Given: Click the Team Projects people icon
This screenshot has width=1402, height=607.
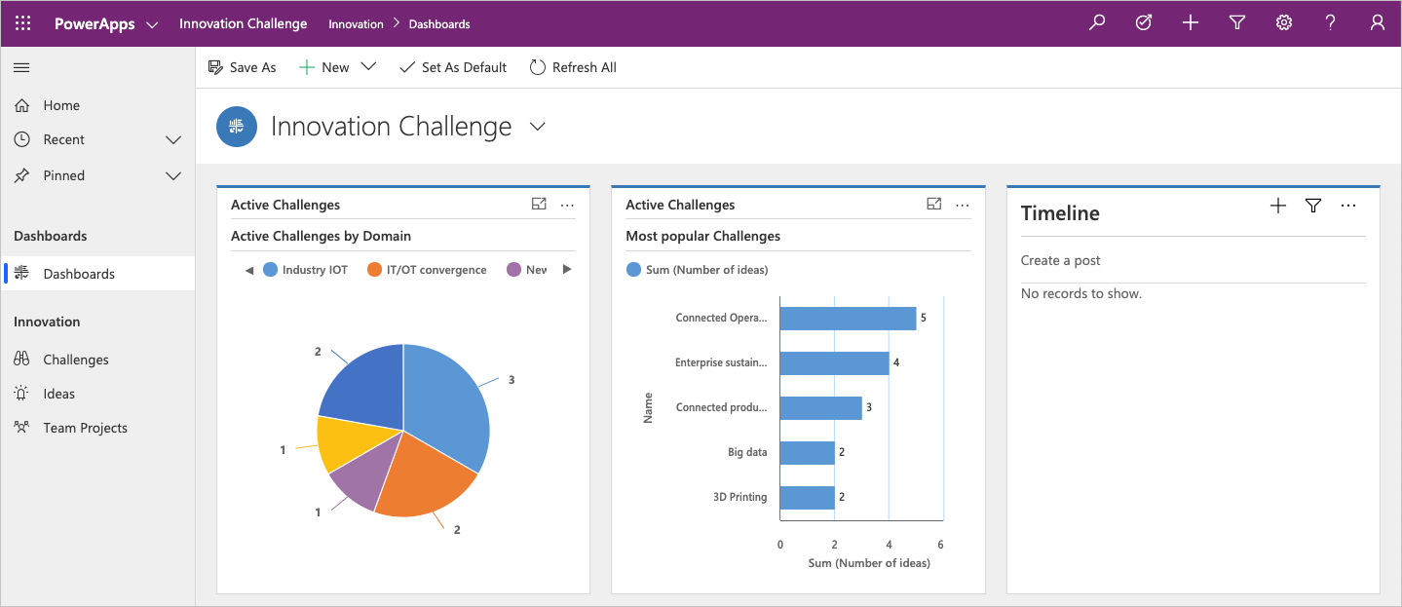Looking at the screenshot, I should [21, 428].
